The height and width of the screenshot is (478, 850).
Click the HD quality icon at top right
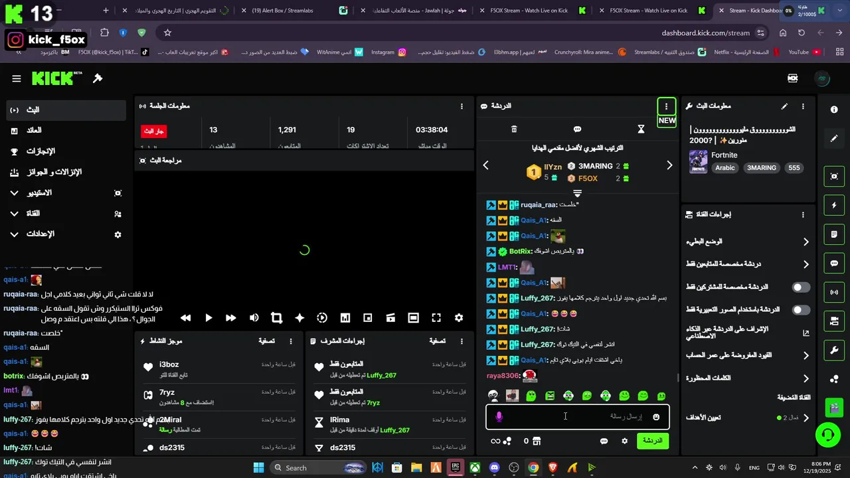[792, 78]
